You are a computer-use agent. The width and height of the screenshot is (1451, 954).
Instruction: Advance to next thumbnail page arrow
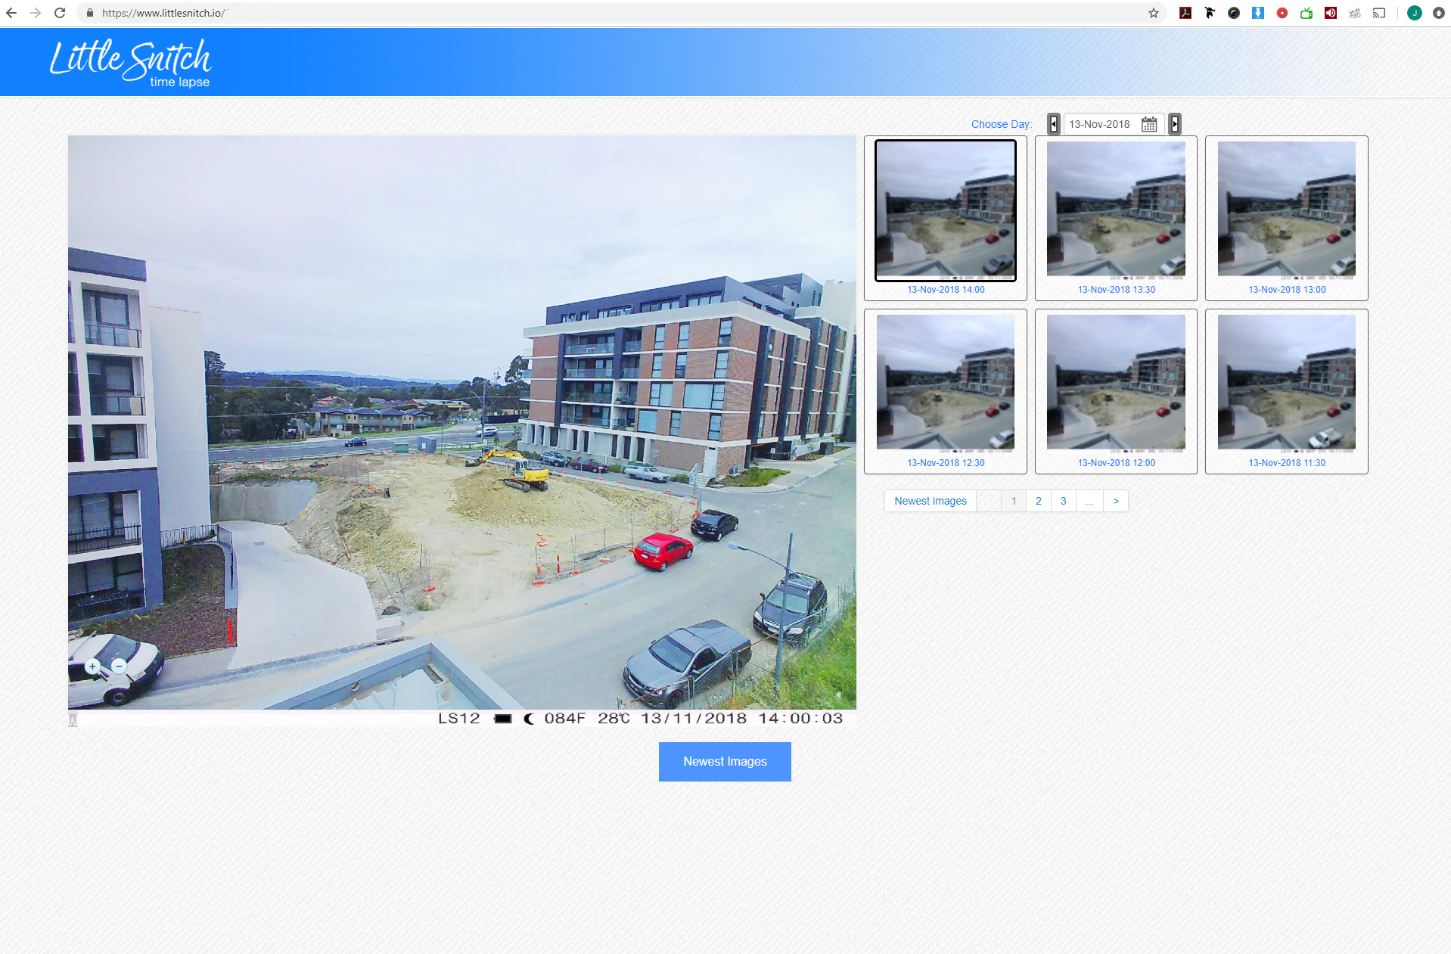pyautogui.click(x=1115, y=501)
